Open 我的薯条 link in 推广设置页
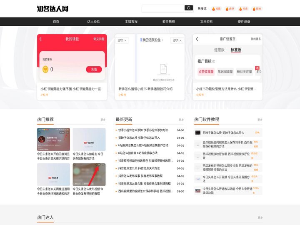The height and width of the screenshot is (225, 300). (x=255, y=39)
